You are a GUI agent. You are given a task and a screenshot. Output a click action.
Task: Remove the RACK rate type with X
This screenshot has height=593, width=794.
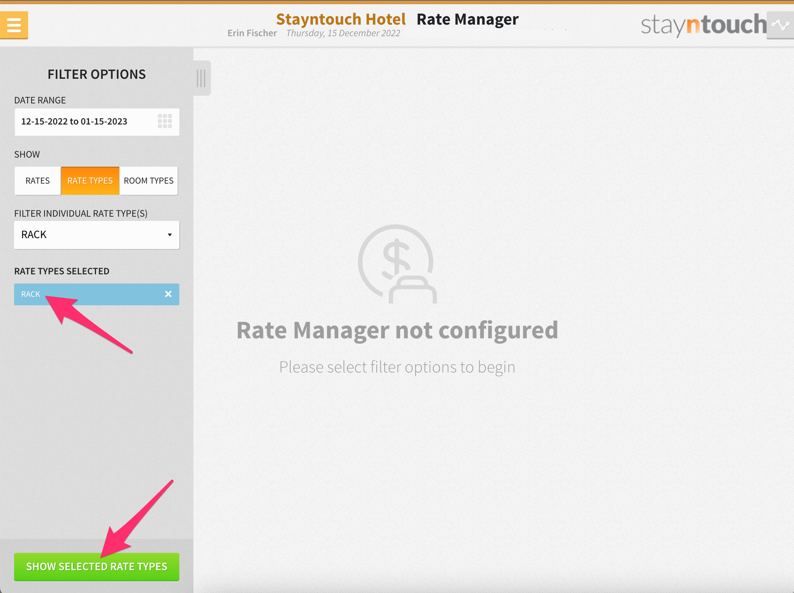[x=168, y=294]
